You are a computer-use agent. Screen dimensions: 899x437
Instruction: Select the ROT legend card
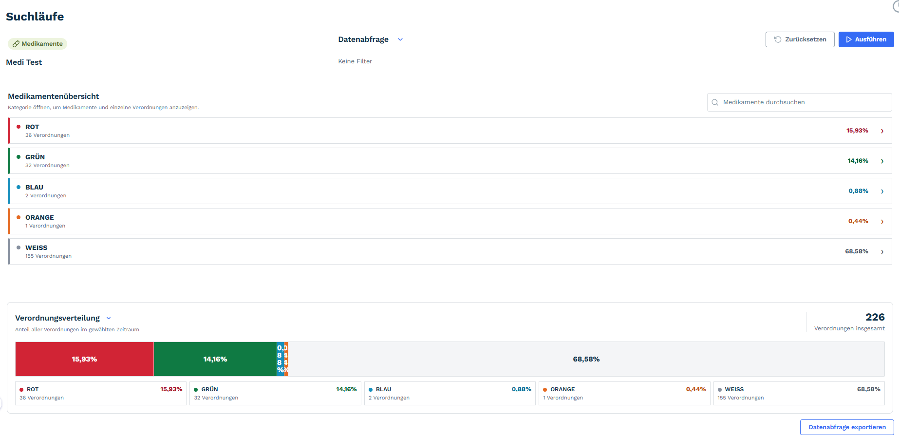pos(101,393)
